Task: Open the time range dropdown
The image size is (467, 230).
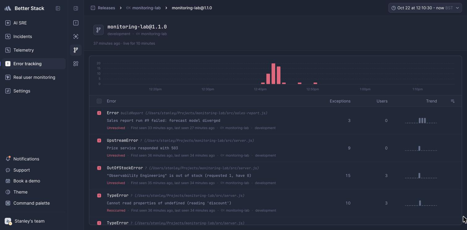Action: tap(425, 8)
